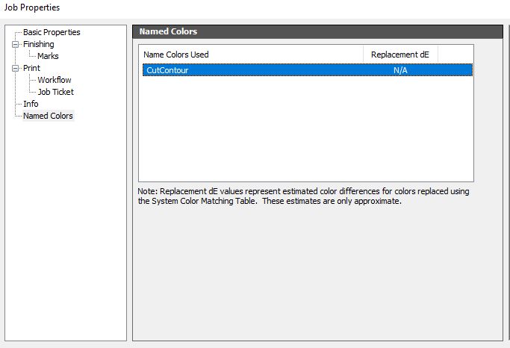Open the Workflow settings page

click(x=55, y=80)
